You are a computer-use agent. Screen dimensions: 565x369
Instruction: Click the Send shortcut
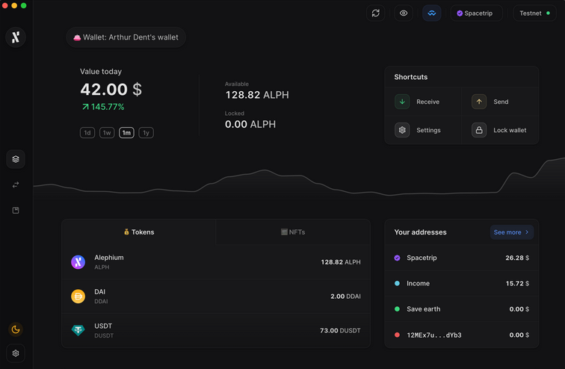click(x=500, y=102)
